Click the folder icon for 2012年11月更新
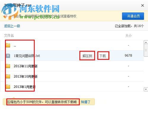 click(x=8, y=66)
